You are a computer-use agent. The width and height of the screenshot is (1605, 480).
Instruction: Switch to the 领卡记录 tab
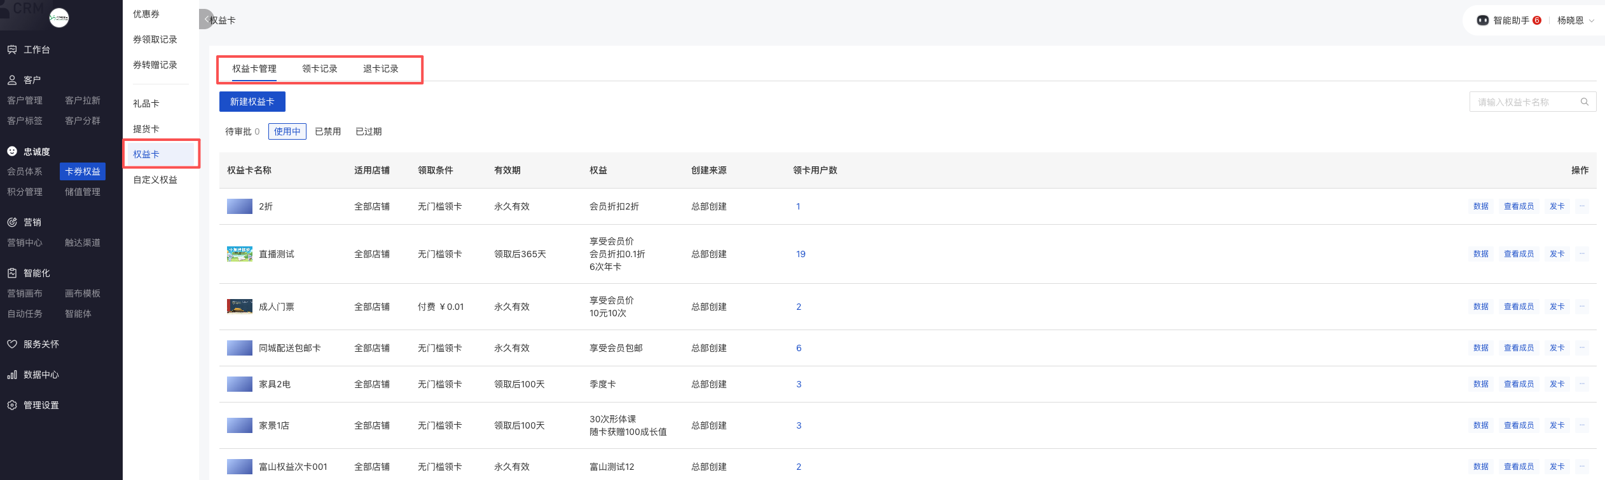click(319, 69)
